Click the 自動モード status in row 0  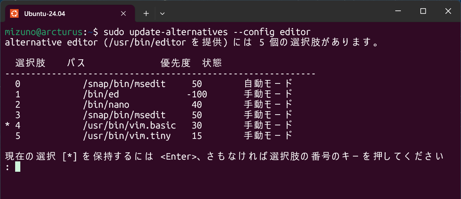[268, 83]
